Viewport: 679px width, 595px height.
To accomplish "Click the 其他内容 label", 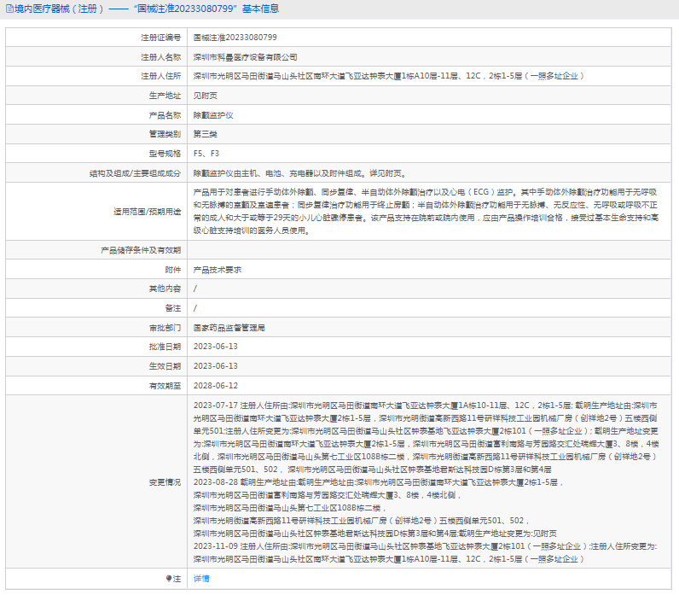I will click(x=165, y=289).
